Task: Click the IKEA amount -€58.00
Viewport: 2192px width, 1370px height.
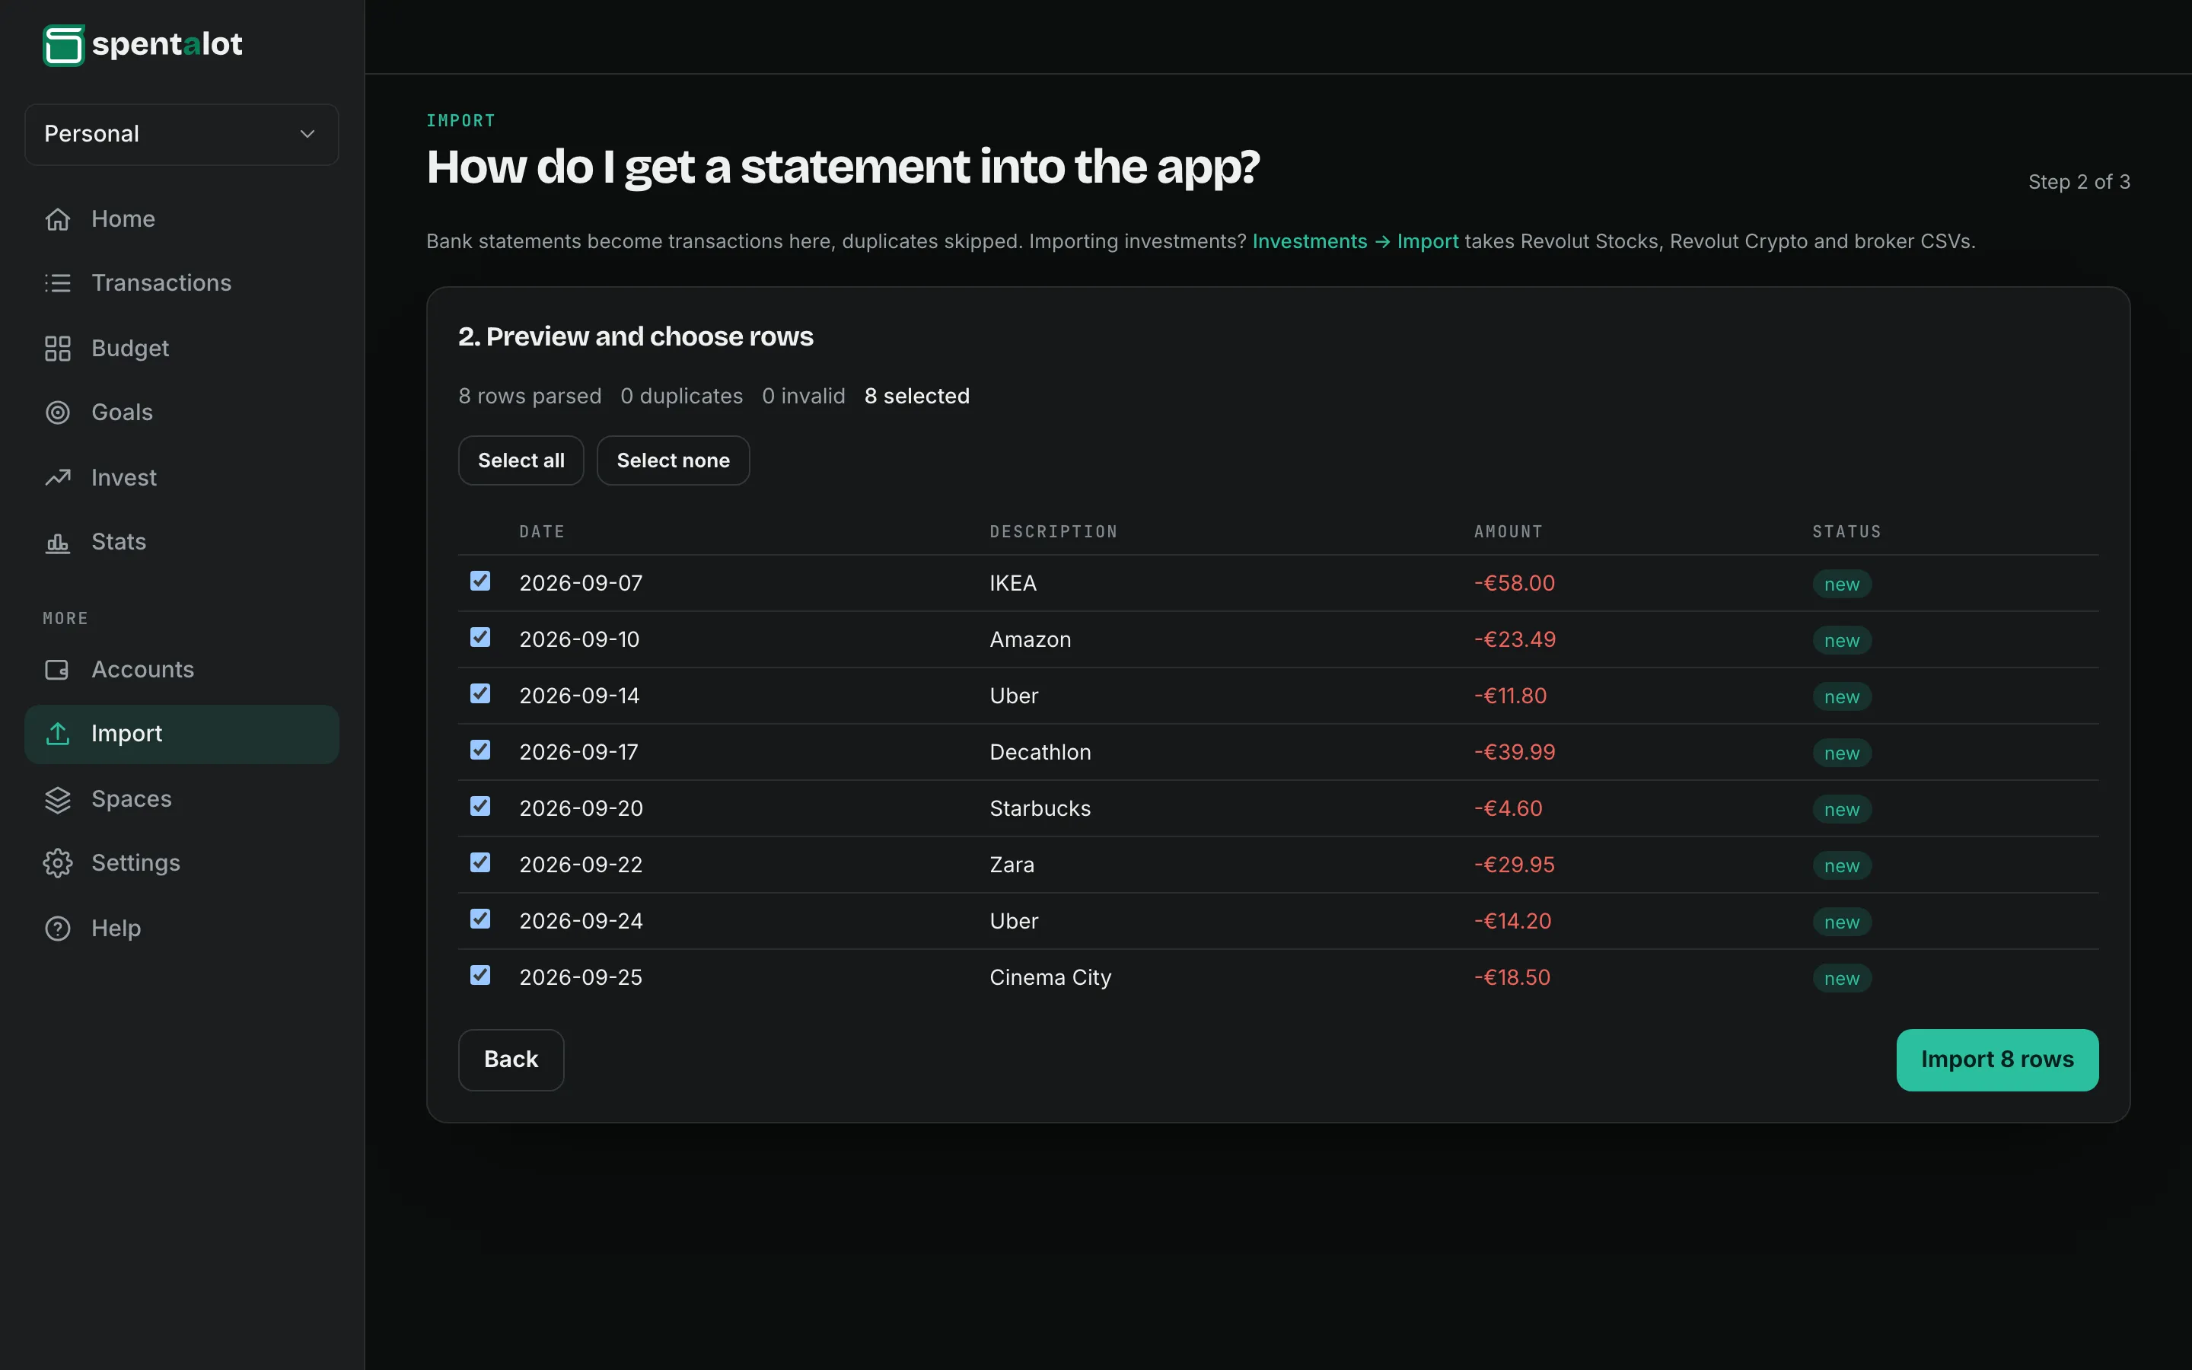Action: pos(1514,584)
